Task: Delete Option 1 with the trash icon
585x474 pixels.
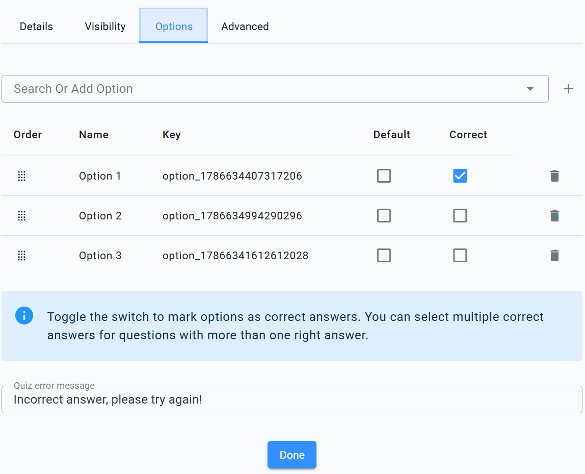Action: click(555, 176)
